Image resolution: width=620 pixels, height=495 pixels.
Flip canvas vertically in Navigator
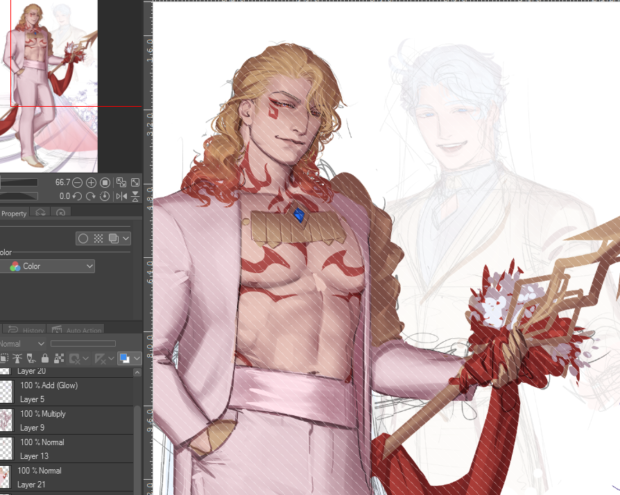click(135, 196)
